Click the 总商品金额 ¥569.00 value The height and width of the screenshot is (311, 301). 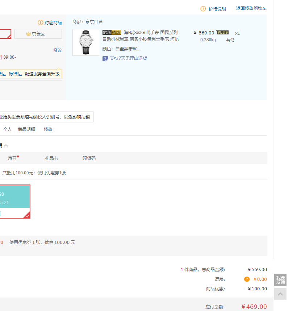coord(258,270)
